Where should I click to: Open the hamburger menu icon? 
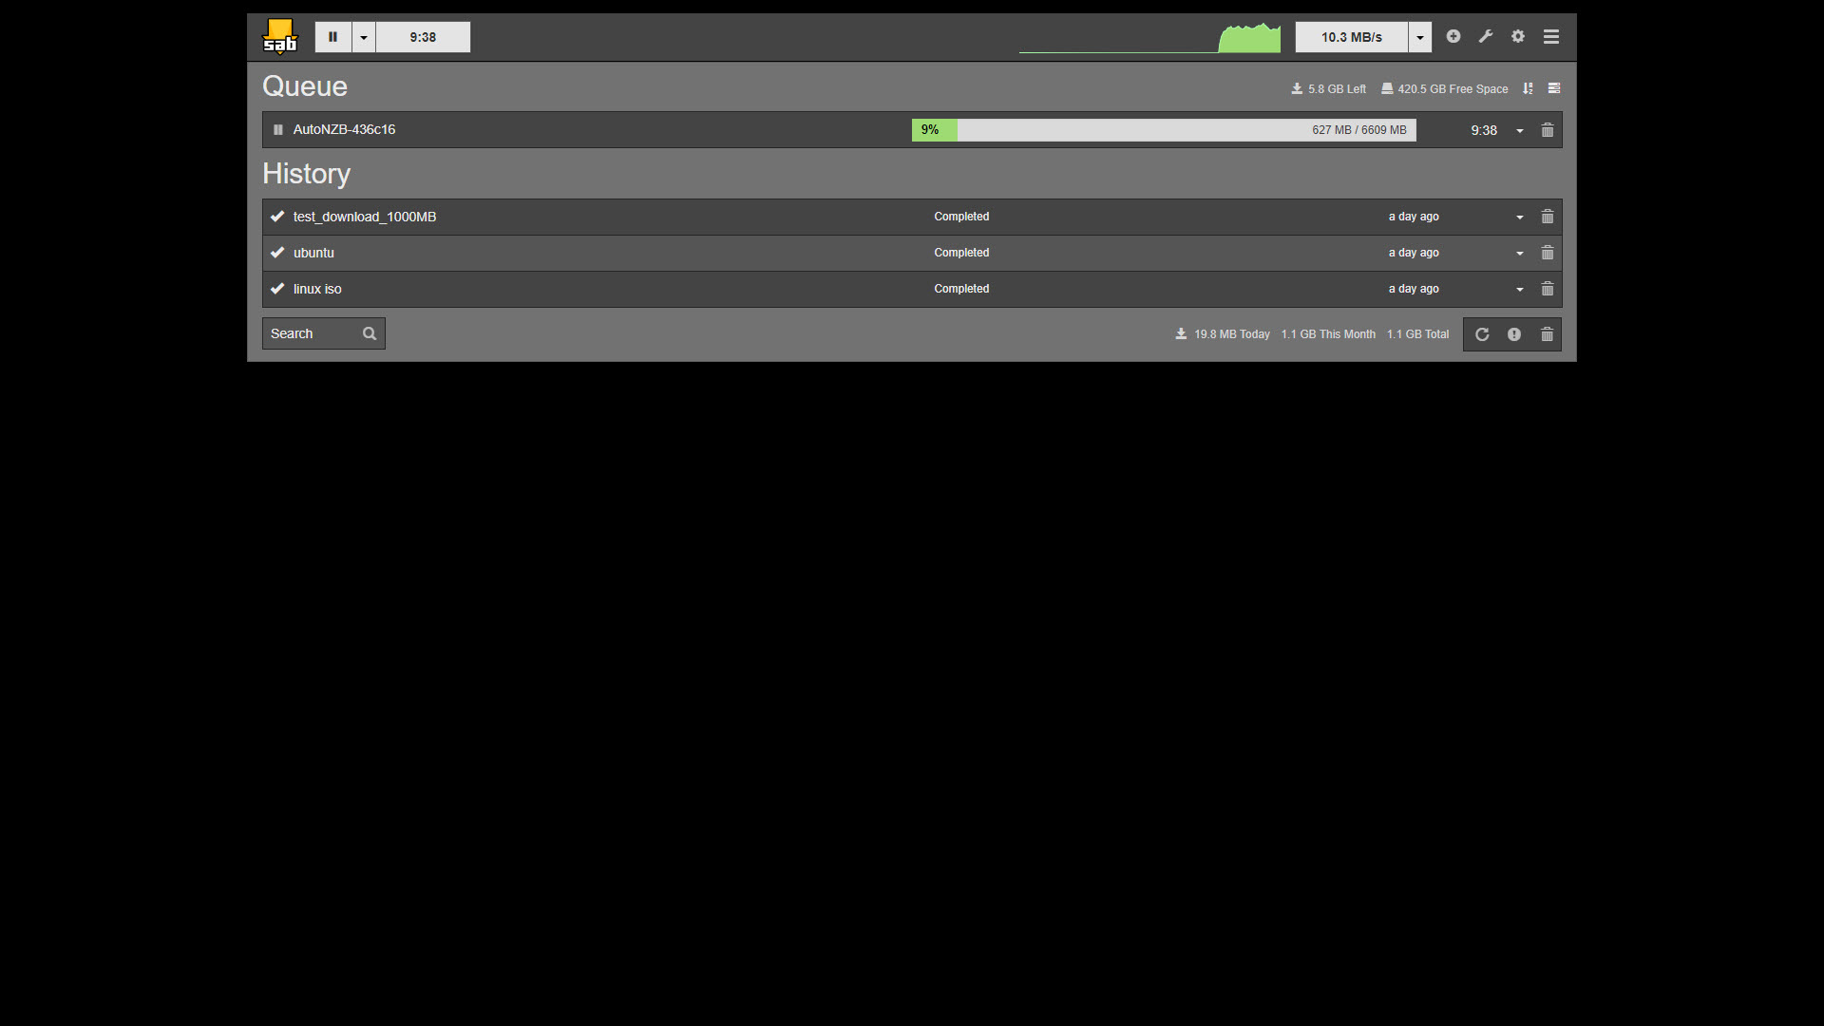1549,36
